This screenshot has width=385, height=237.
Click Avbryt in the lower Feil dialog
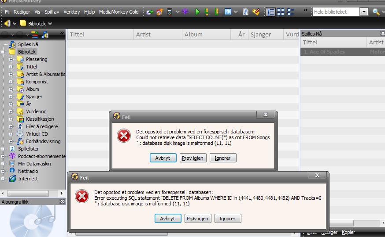168,219
